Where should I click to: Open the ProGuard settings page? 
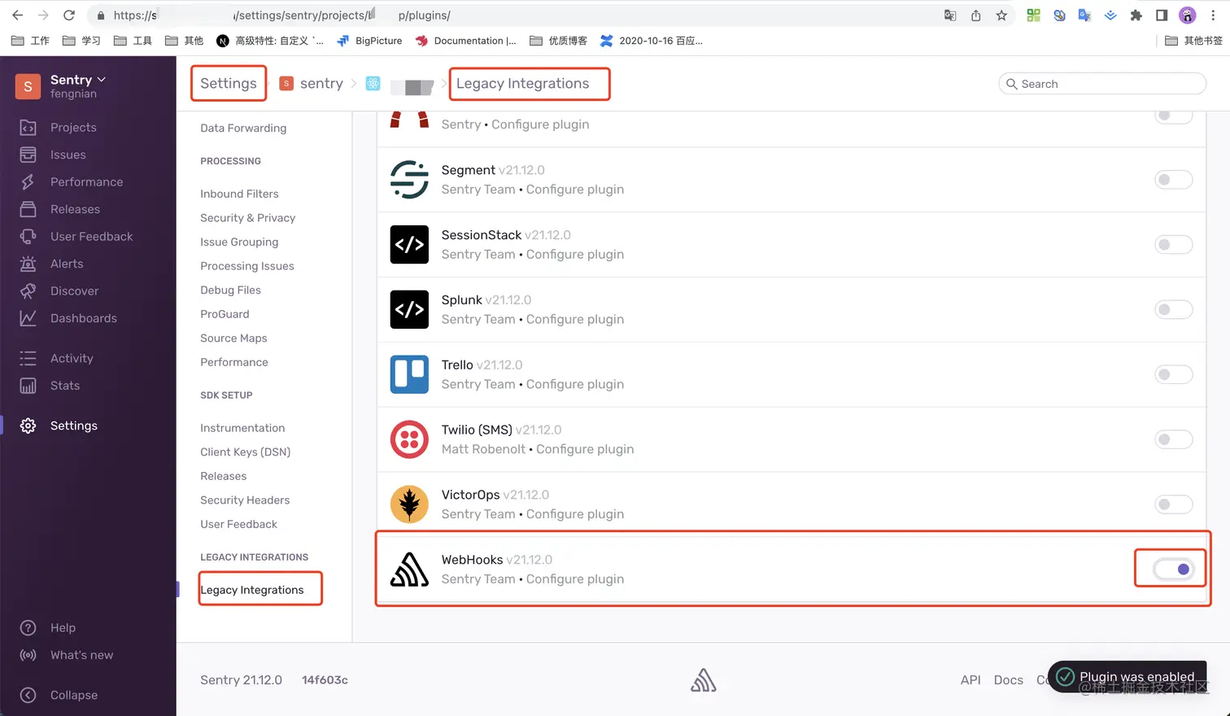[x=225, y=314]
